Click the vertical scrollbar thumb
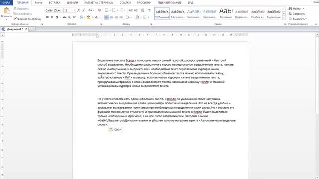 tap(317, 76)
